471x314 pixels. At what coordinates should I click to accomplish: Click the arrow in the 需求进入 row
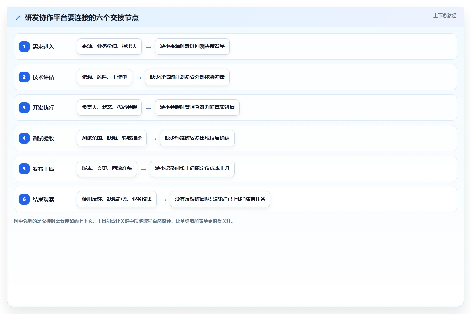149,47
